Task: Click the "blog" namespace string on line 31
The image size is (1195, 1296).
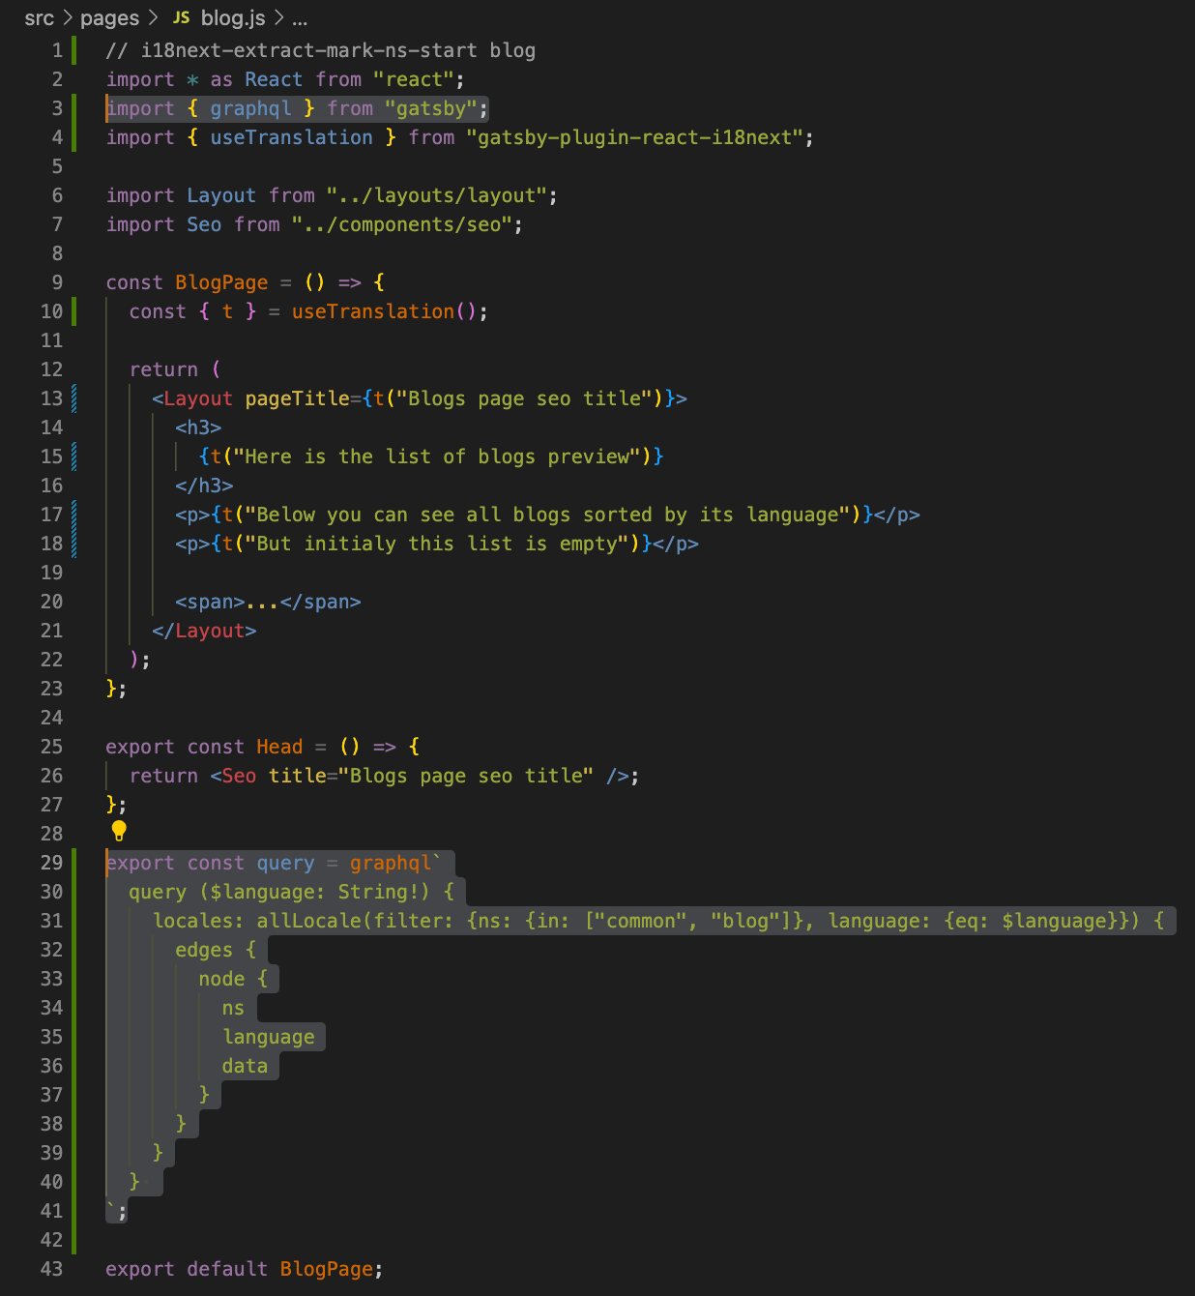Action: pos(745,921)
